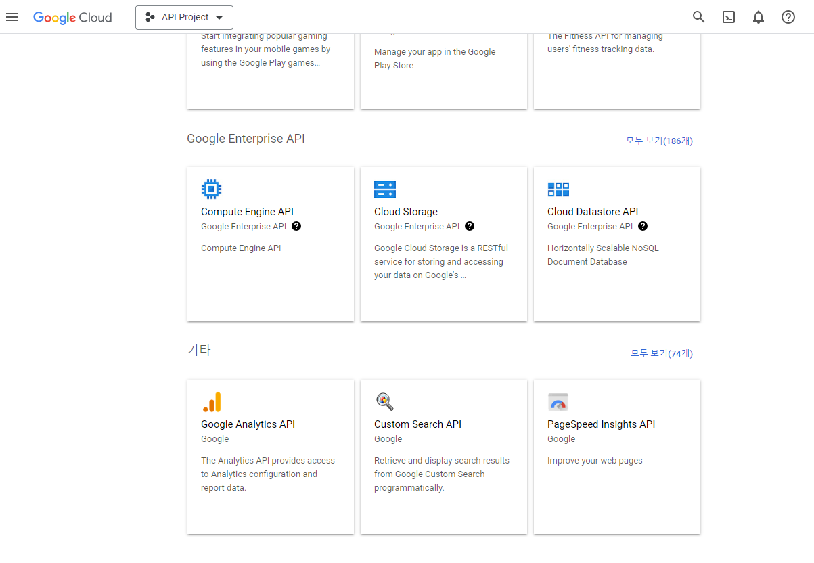Image resolution: width=814 pixels, height=563 pixels.
Task: Click 'Improve your web pages' description
Action: point(595,461)
